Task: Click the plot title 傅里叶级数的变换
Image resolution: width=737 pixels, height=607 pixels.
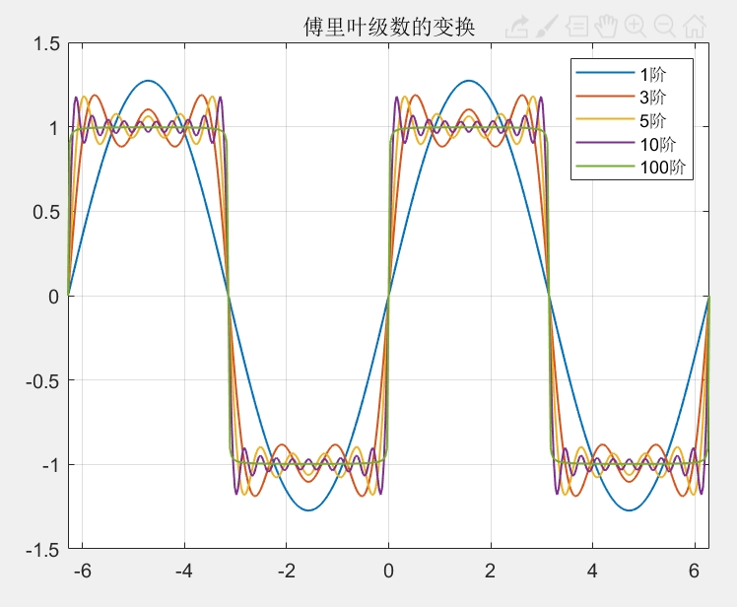Action: pyautogui.click(x=389, y=27)
